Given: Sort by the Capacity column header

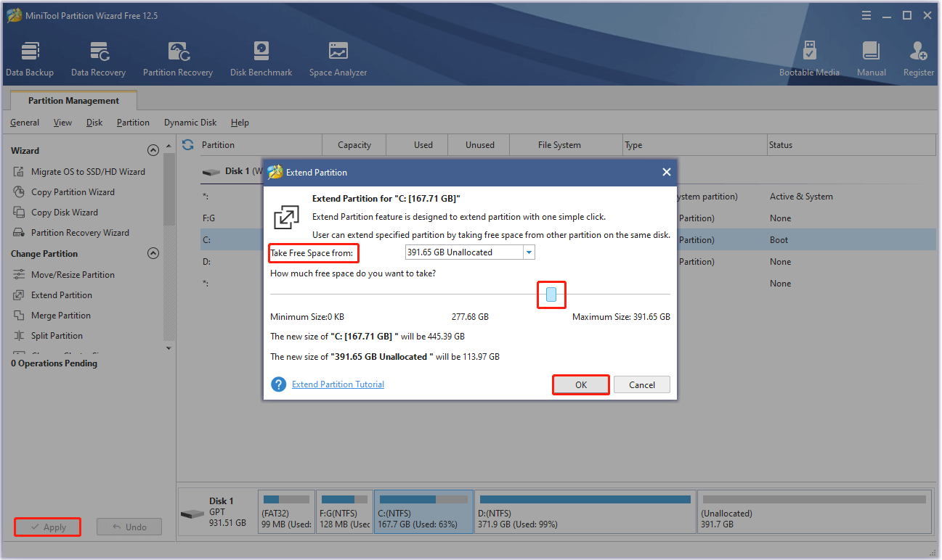Looking at the screenshot, I should pyautogui.click(x=354, y=145).
